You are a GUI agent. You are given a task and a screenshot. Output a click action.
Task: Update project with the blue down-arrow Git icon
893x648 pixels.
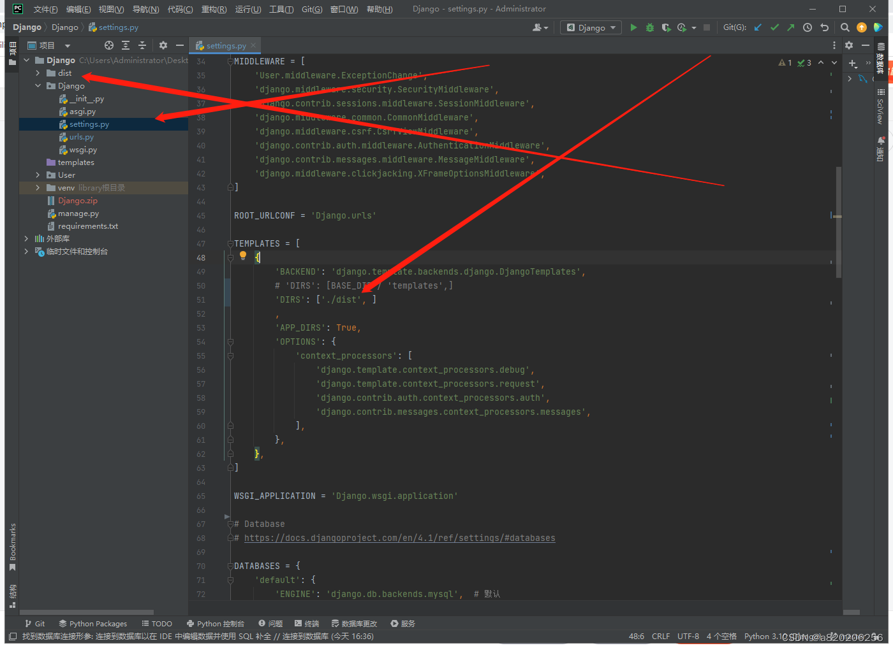pos(757,27)
